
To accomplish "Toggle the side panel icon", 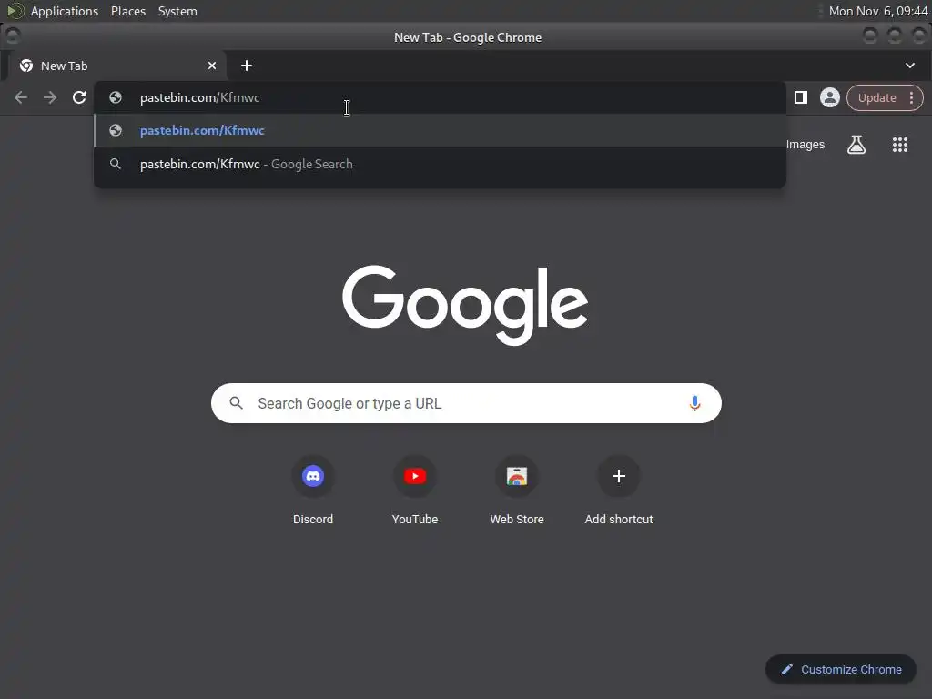I will click(801, 97).
